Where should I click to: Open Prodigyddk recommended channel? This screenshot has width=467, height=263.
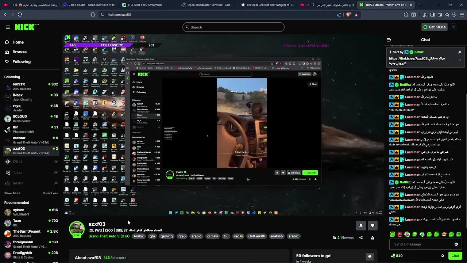[31, 255]
